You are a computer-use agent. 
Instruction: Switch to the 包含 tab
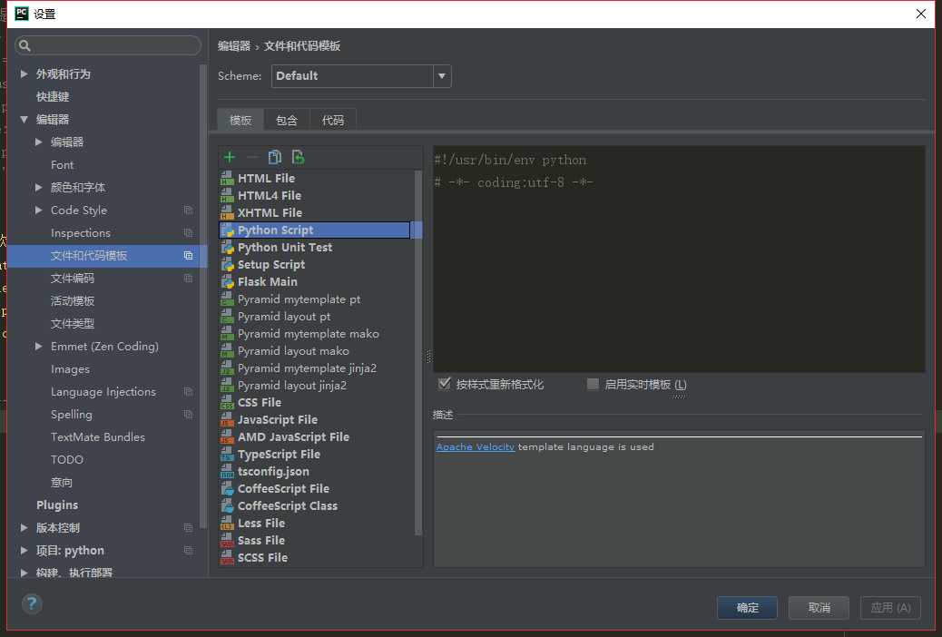tap(287, 120)
